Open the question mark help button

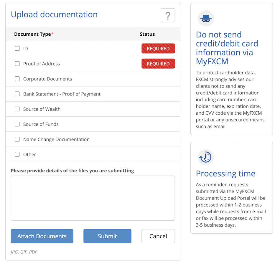click(168, 15)
